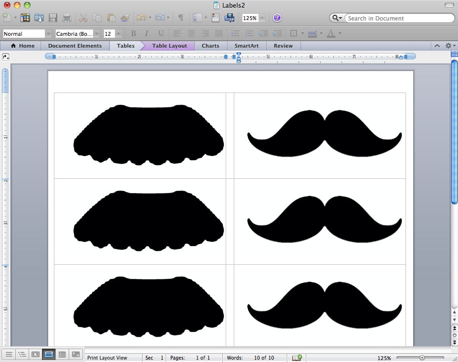The width and height of the screenshot is (458, 362).
Task: Undo the last action
Action: tap(142, 18)
